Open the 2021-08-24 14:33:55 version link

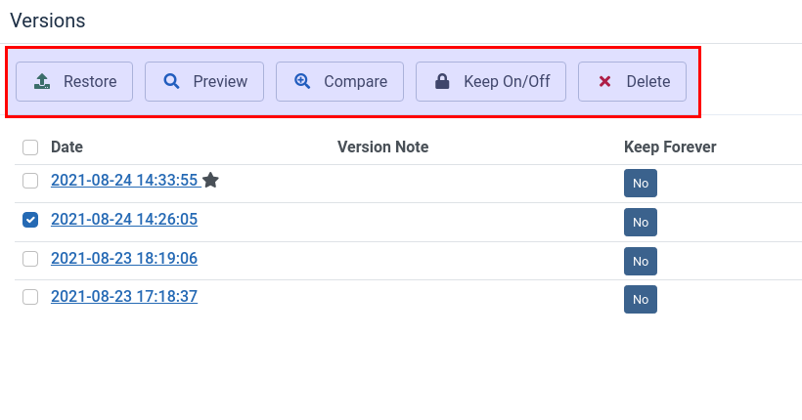coord(124,181)
